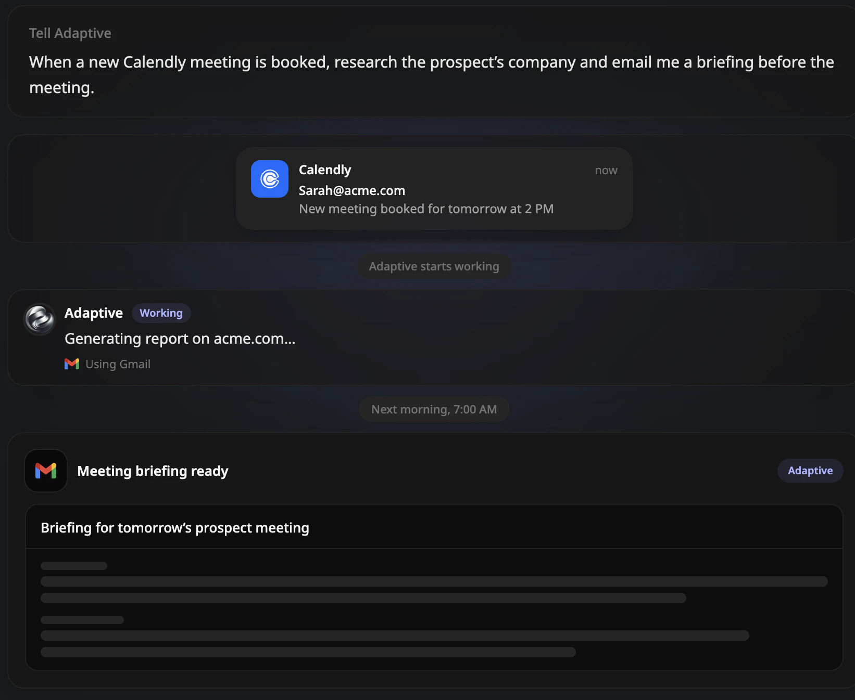Viewport: 855px width, 700px height.
Task: Click the purple Adaptive tag on briefing card
Action: [810, 471]
